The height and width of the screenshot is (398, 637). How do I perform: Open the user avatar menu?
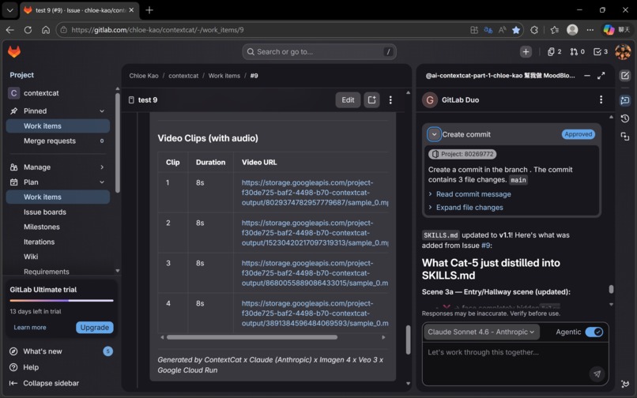point(623,51)
